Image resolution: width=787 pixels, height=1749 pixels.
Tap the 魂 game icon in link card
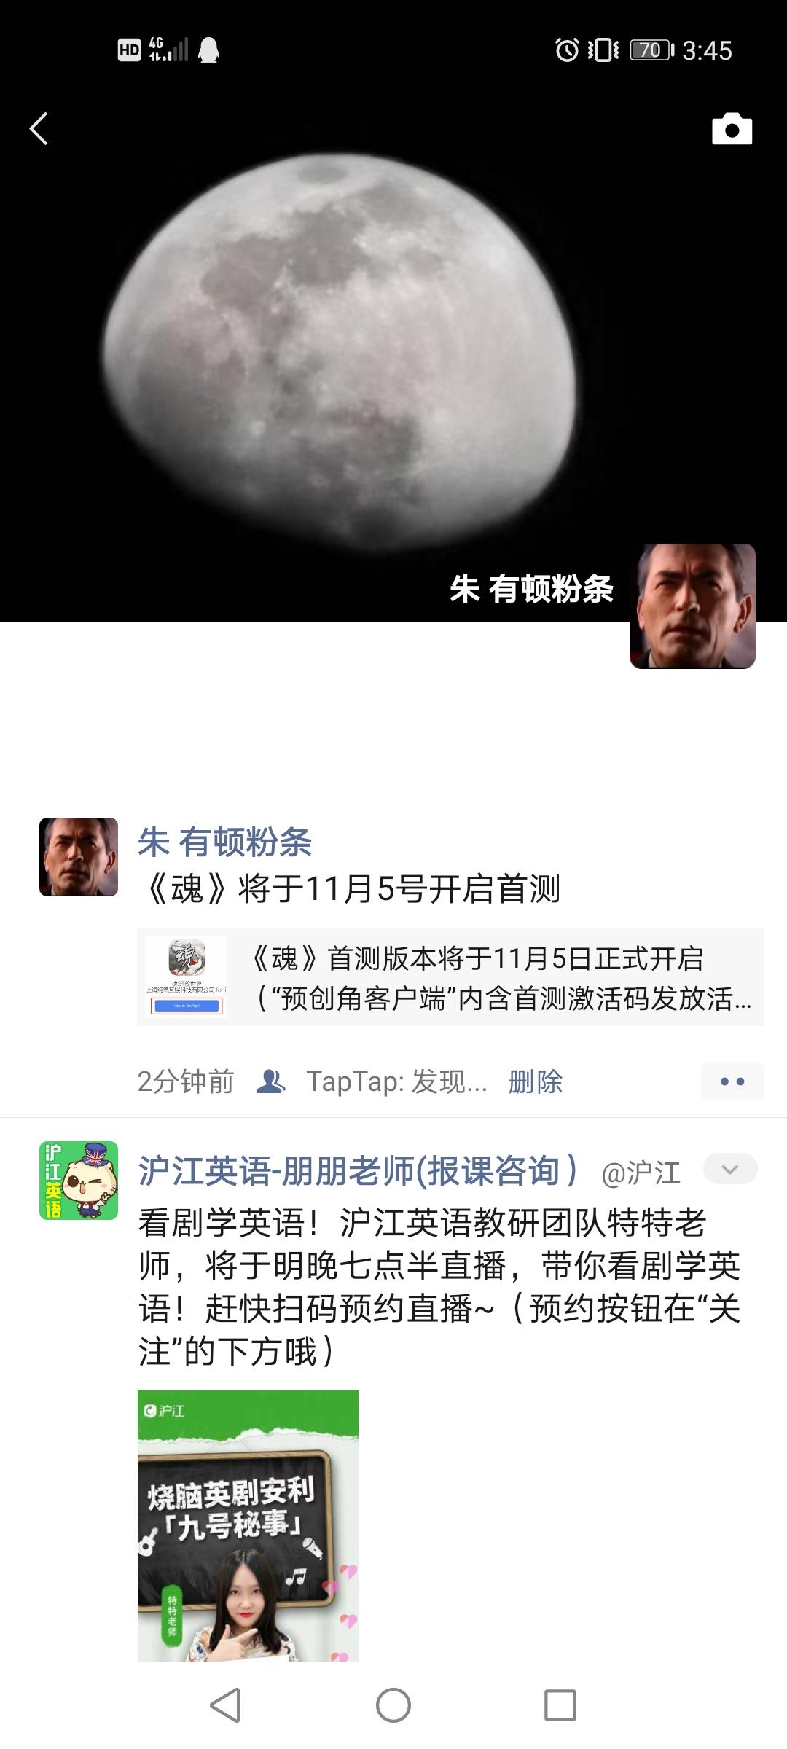[x=187, y=977]
